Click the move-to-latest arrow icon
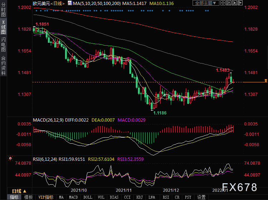The width and height of the screenshot is (268, 200). [240, 3]
